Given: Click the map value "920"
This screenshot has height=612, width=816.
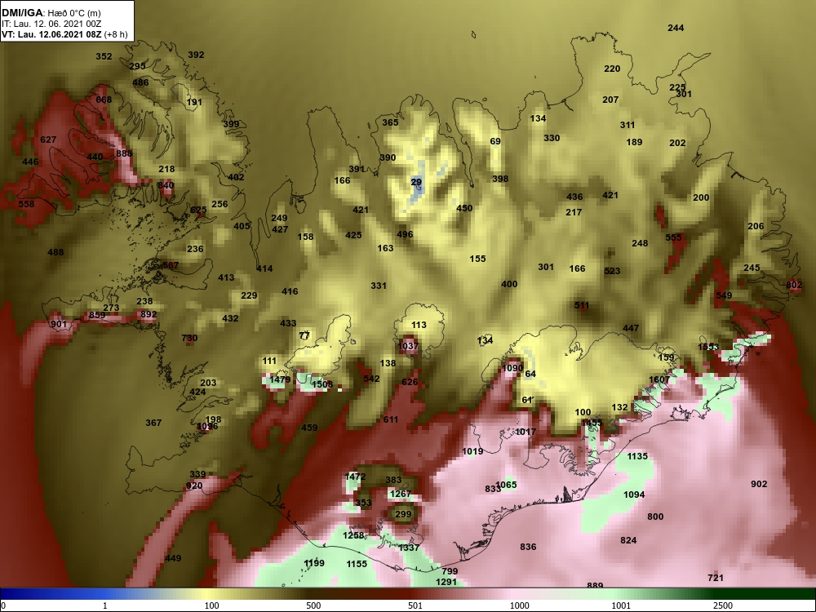Looking at the screenshot, I should click(x=193, y=486).
